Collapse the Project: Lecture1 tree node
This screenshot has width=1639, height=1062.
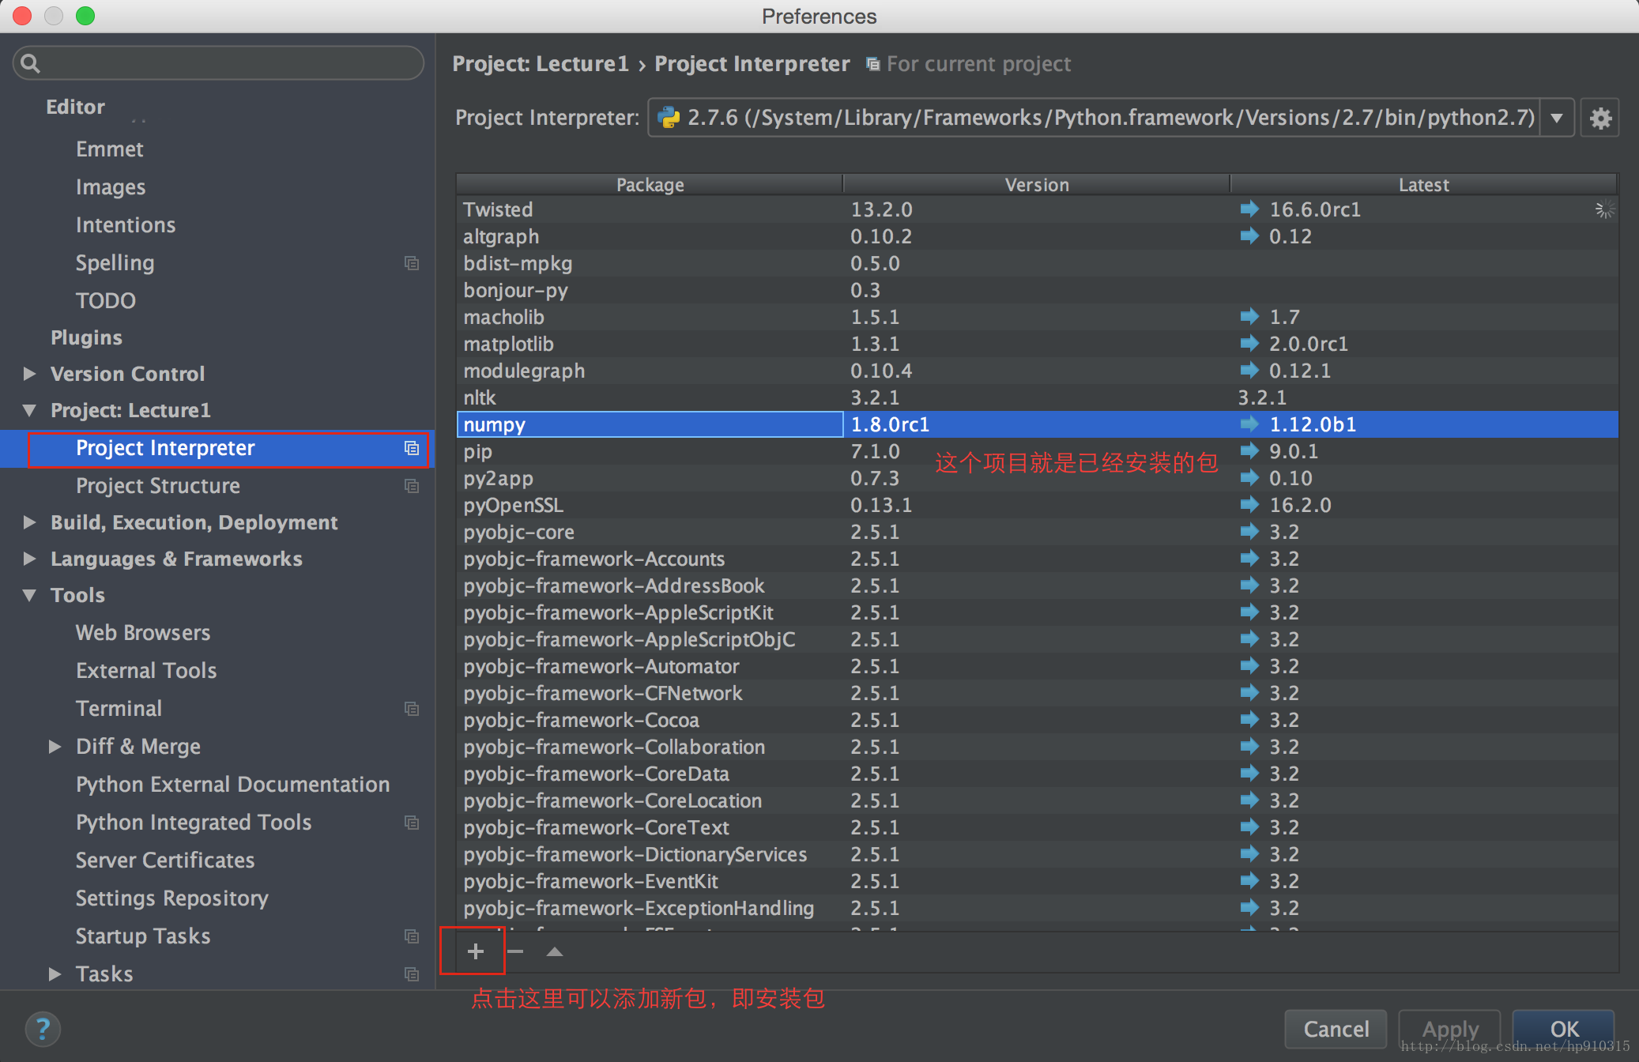tap(30, 410)
